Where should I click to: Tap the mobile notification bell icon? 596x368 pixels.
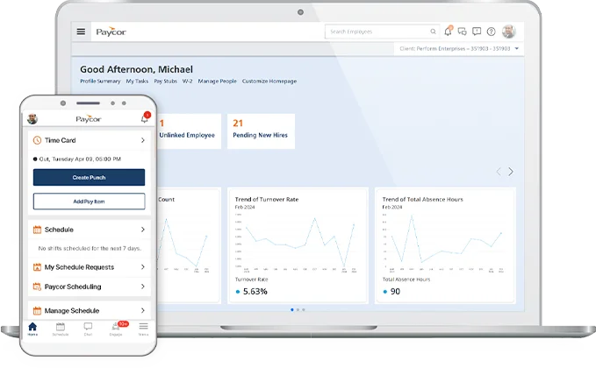click(x=145, y=118)
